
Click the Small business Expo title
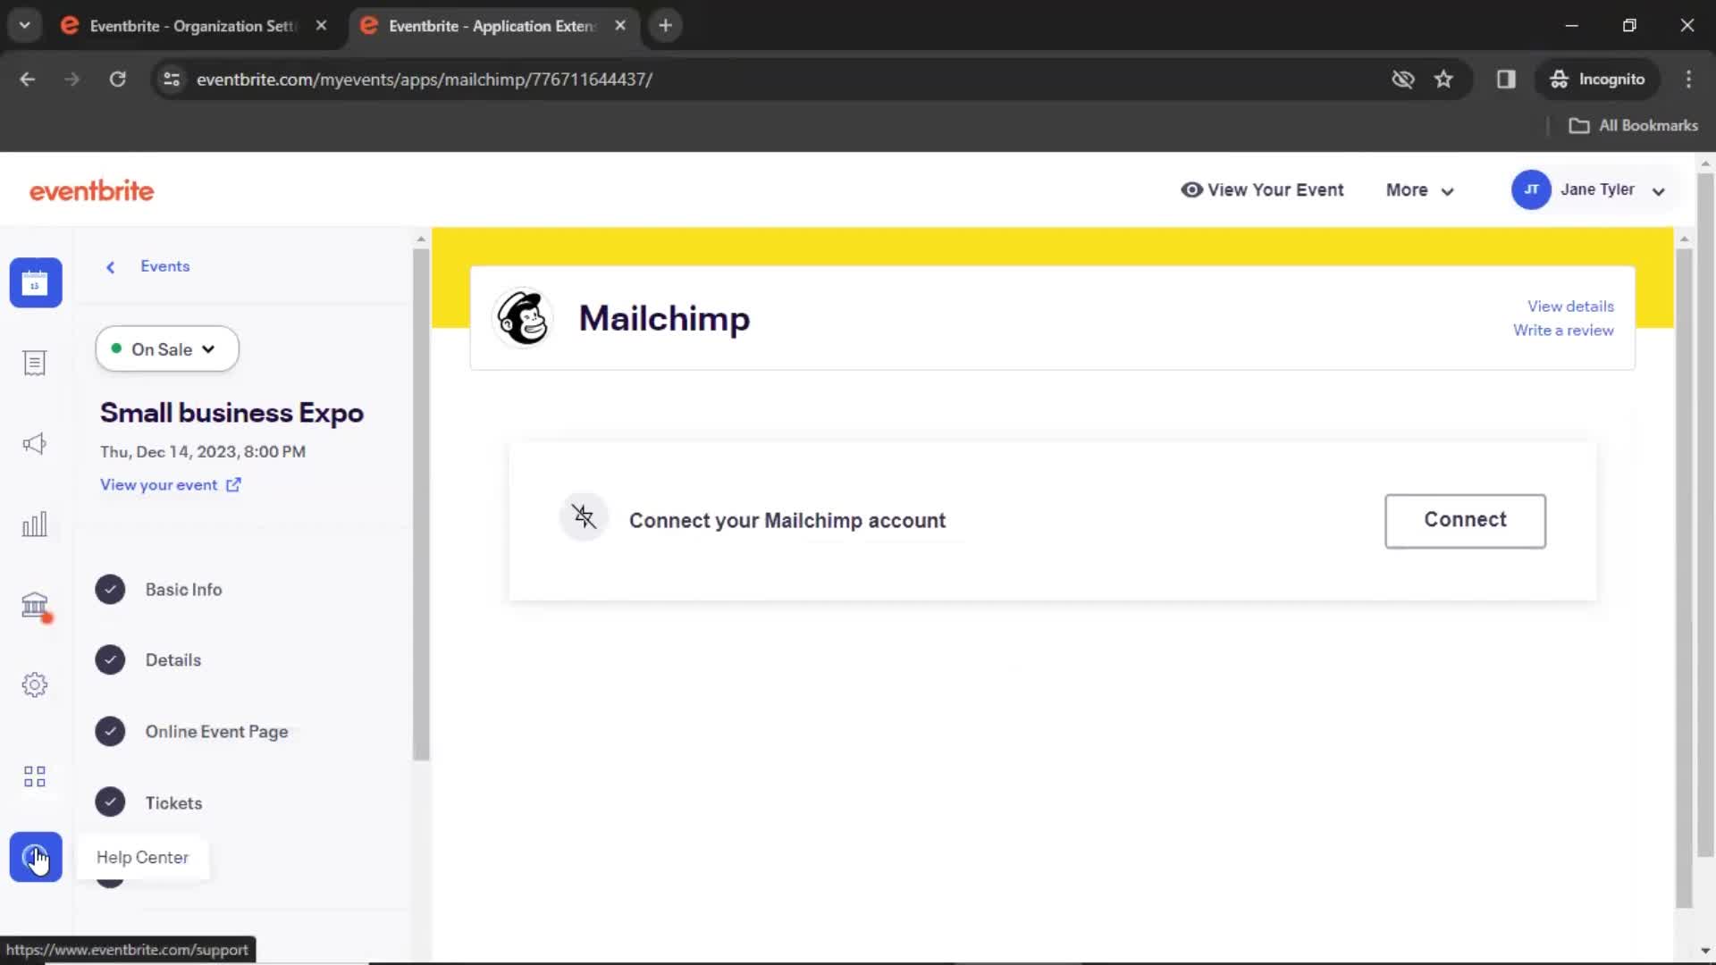point(231,413)
